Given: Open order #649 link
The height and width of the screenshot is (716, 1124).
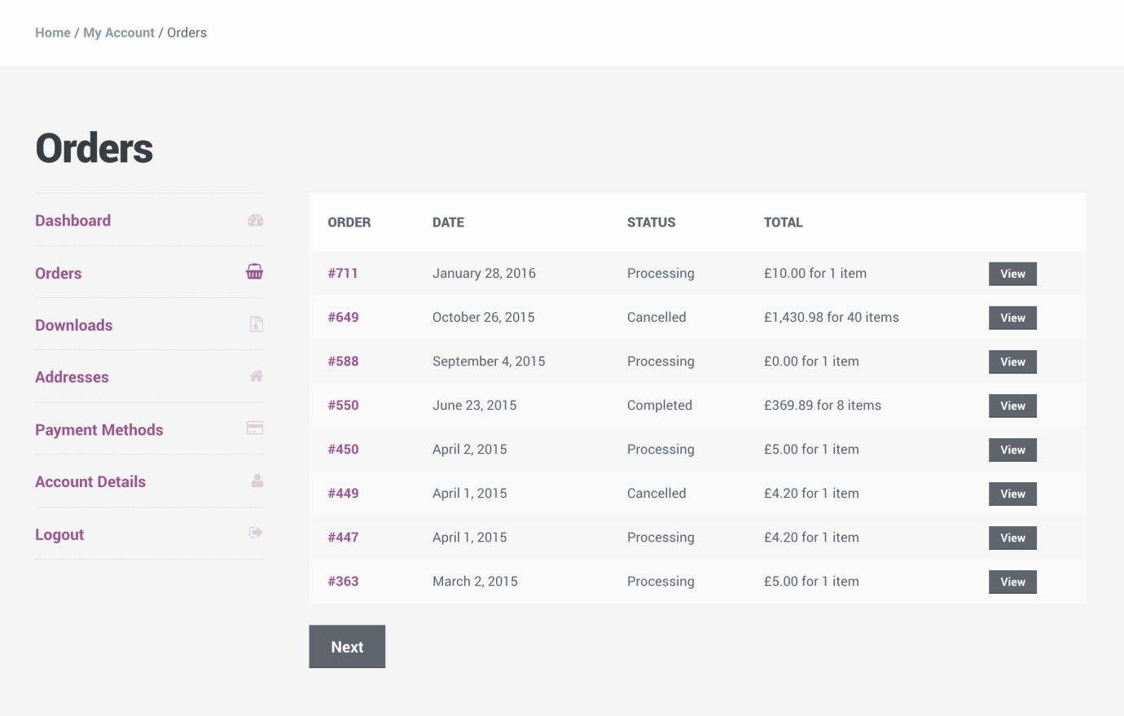Looking at the screenshot, I should (343, 317).
